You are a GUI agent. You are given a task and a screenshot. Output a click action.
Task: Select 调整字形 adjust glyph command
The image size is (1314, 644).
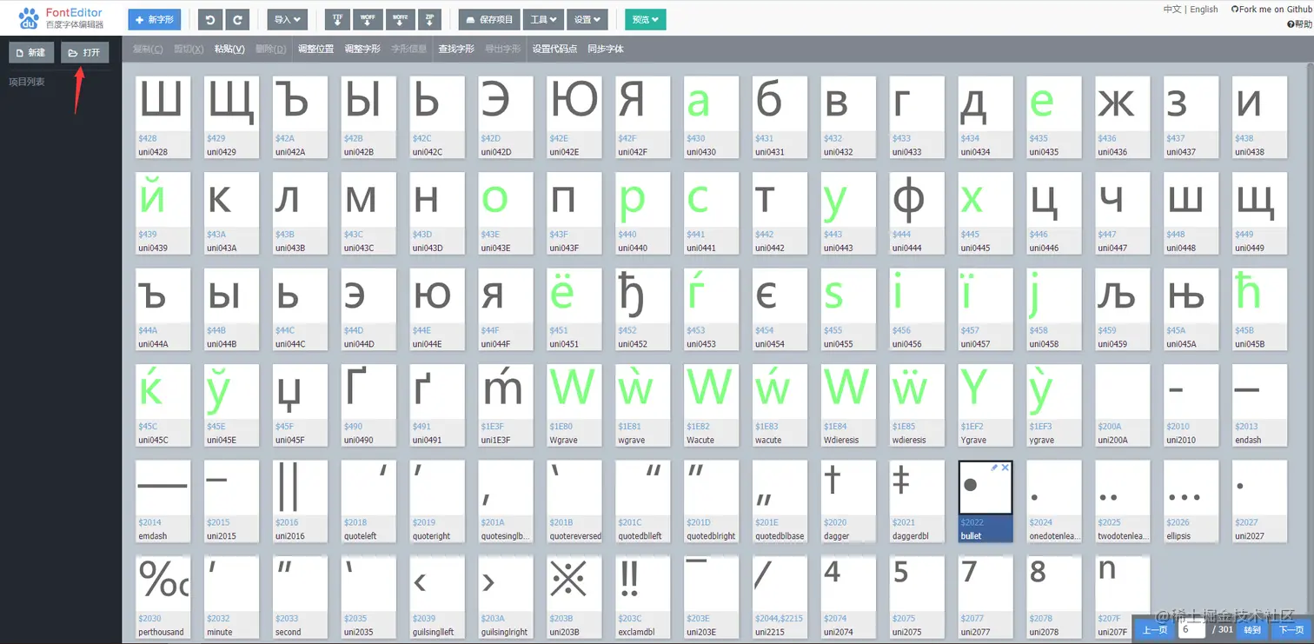pyautogui.click(x=362, y=50)
